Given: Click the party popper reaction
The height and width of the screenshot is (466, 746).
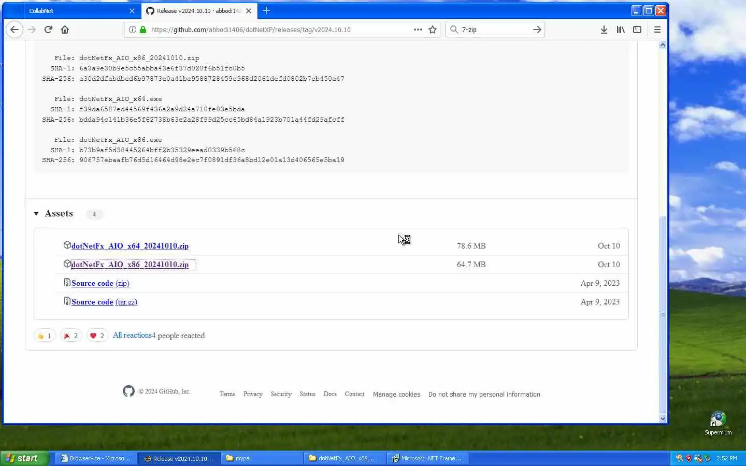Looking at the screenshot, I should (71, 336).
